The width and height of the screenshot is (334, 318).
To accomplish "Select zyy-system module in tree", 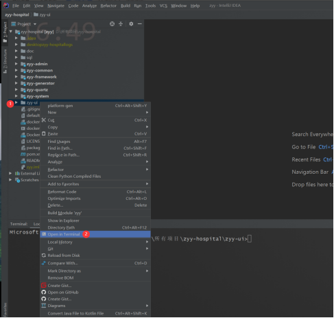I will coord(38,96).
